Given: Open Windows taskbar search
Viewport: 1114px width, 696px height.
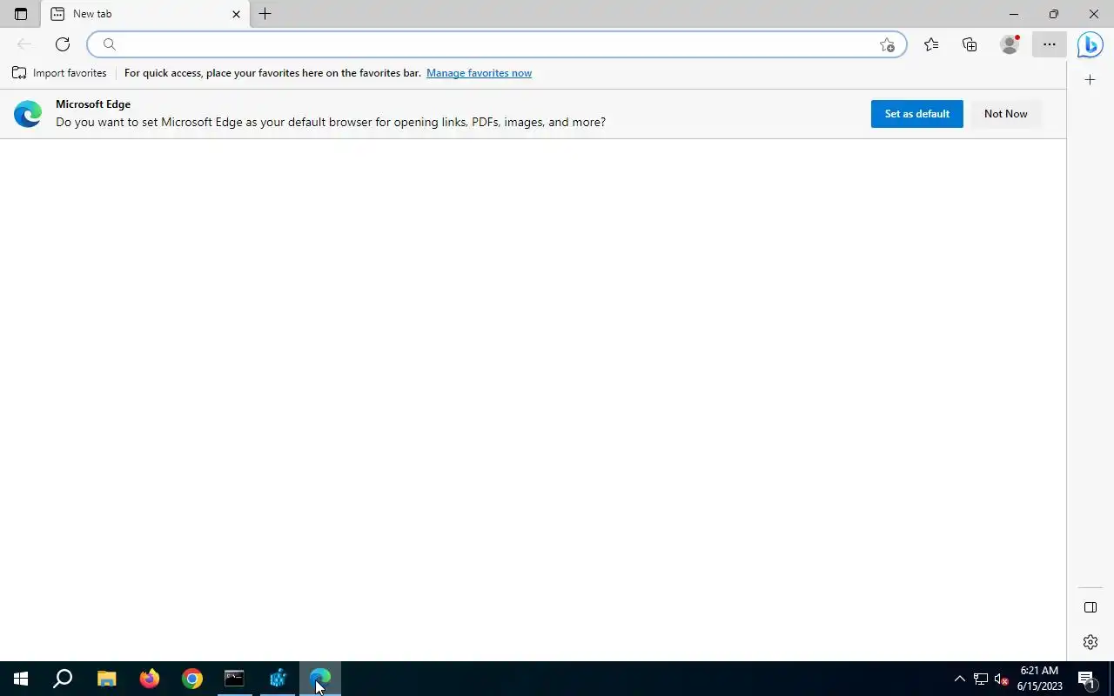Looking at the screenshot, I should tap(63, 679).
